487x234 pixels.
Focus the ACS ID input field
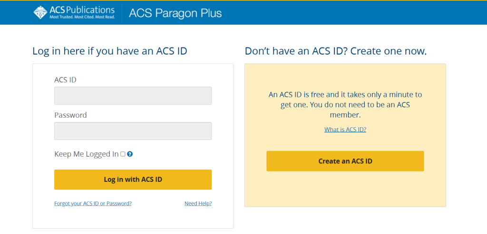[133, 96]
